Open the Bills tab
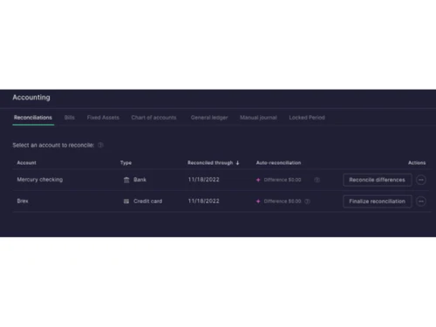 point(70,118)
